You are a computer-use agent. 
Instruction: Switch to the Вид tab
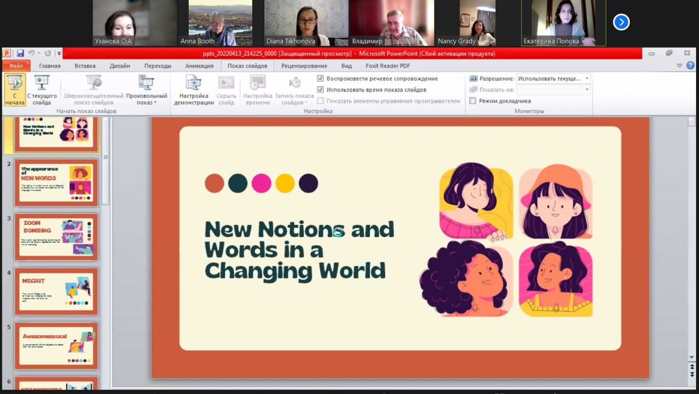coord(347,66)
